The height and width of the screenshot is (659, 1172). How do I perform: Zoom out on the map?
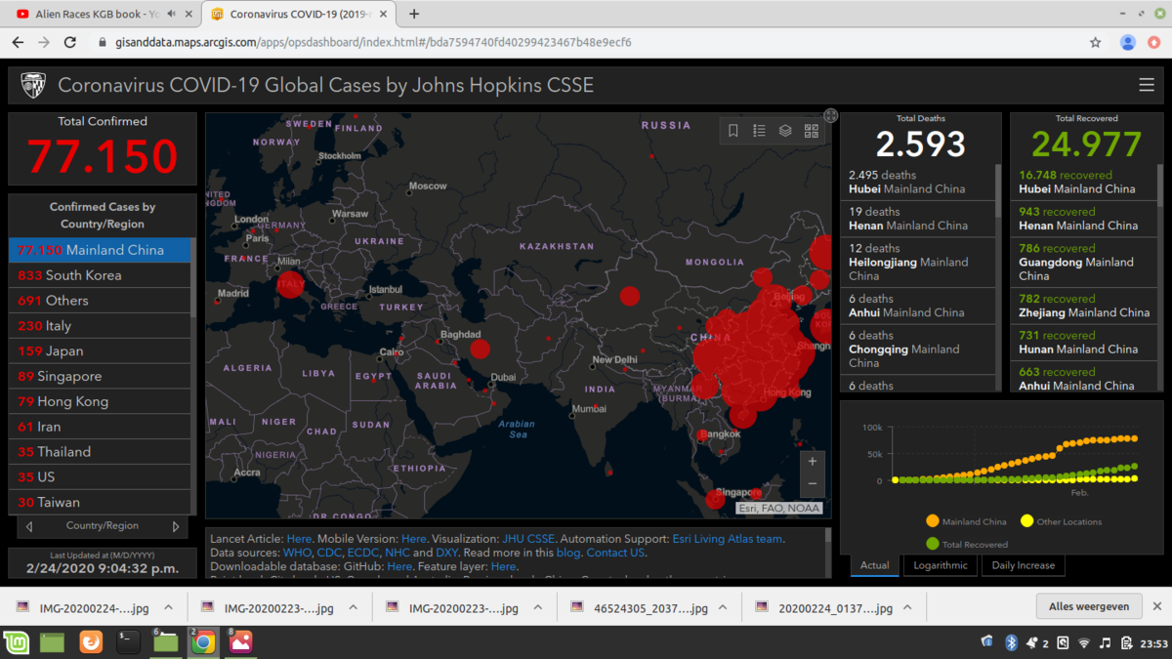(x=812, y=484)
